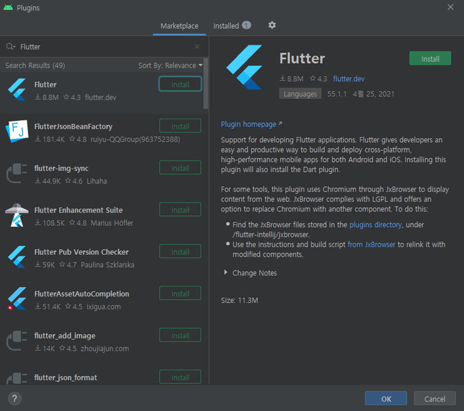
Task: Click the large Flutter logo in details
Action: click(244, 67)
